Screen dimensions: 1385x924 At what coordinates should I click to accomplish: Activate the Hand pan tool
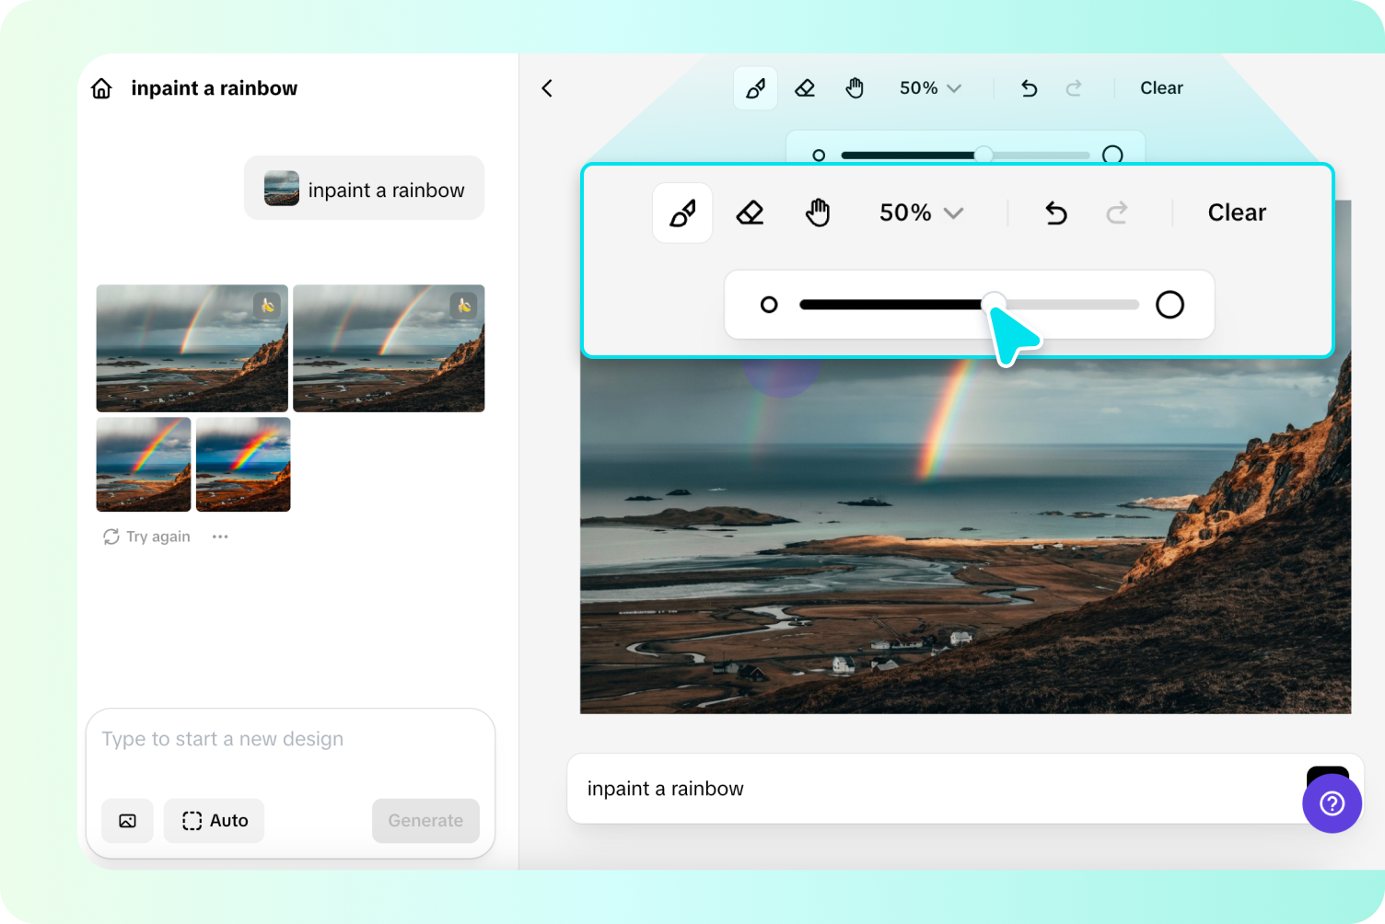(855, 87)
